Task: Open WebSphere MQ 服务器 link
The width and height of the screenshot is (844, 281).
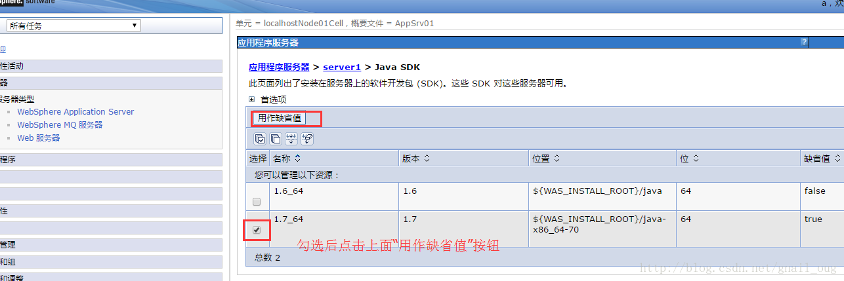Action: point(60,124)
